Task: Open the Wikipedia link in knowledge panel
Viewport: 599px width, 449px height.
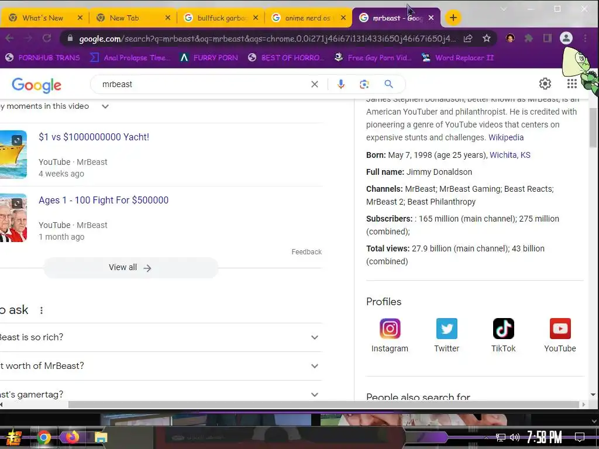Action: (506, 137)
